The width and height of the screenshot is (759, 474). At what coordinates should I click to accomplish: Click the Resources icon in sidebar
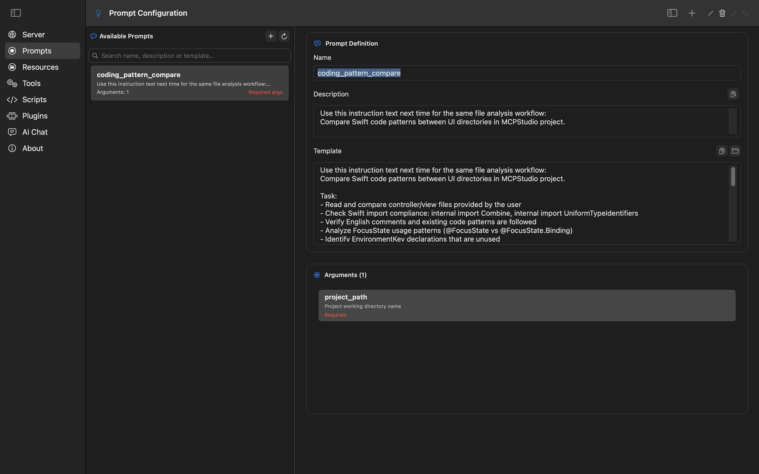click(x=12, y=67)
